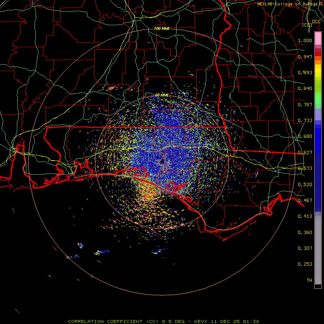The image size is (324, 324).
Task: Pick the bright blue color bar segment
Action: tap(318, 140)
